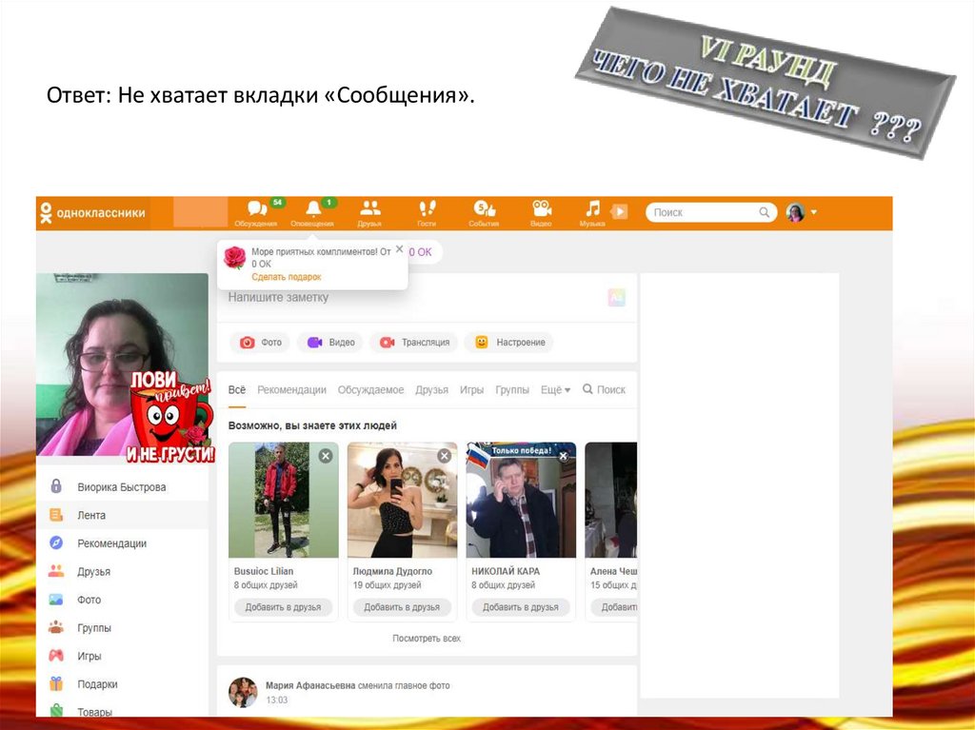The width and height of the screenshot is (975, 730).
Task: Click Посмотреть всех link
Action: click(x=427, y=639)
